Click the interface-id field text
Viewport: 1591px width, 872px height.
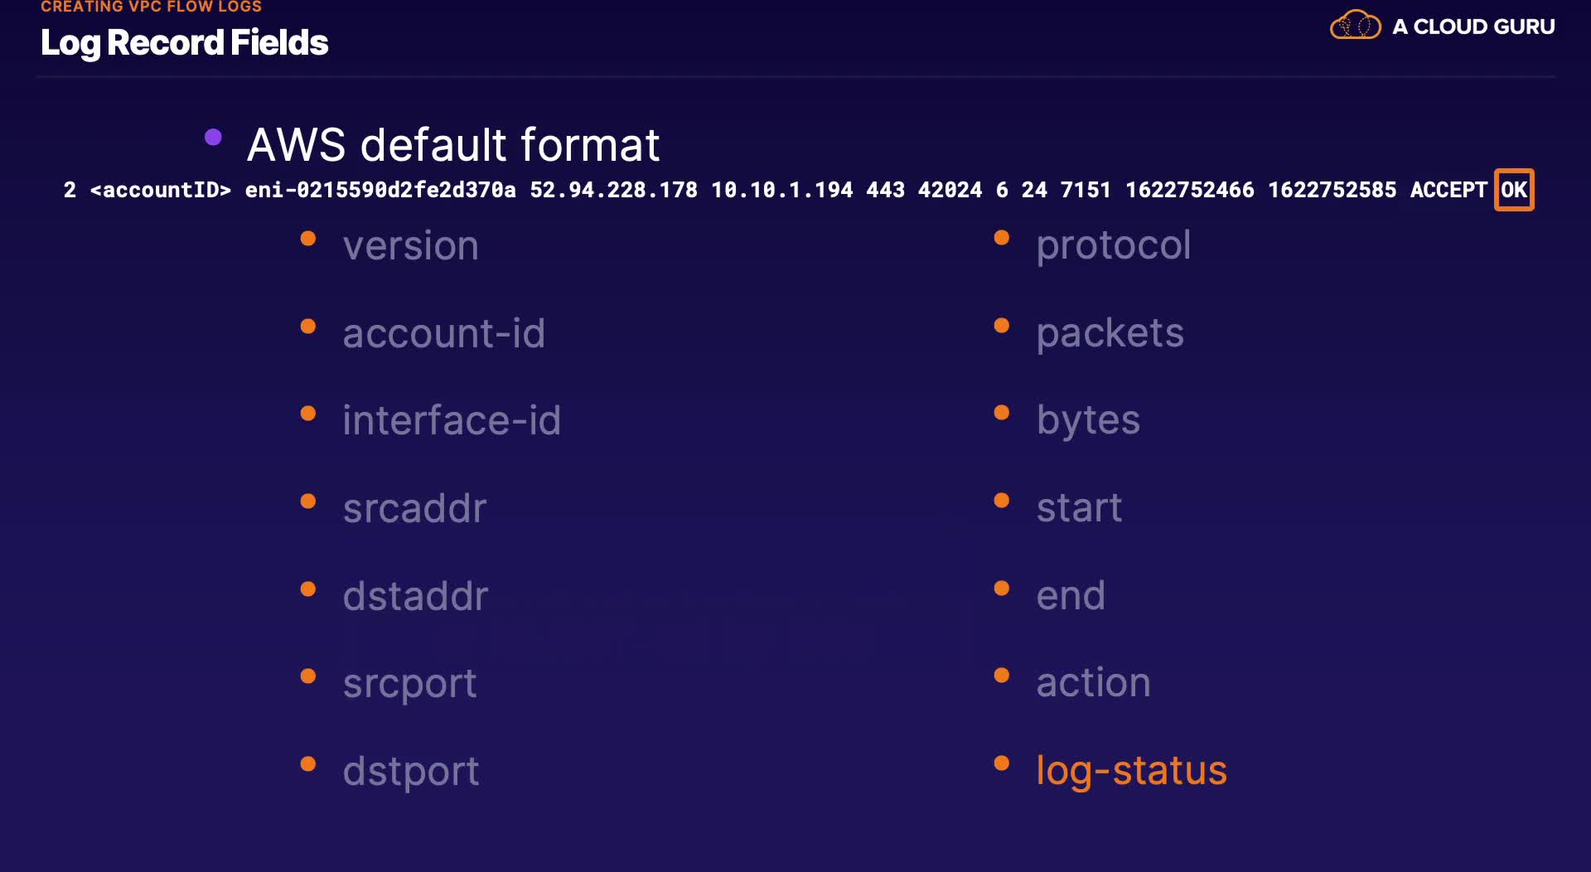coord(452,420)
